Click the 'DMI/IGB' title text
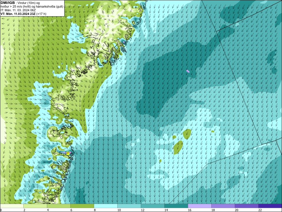The width and height of the screenshot is (282, 212). (x=8, y=3)
